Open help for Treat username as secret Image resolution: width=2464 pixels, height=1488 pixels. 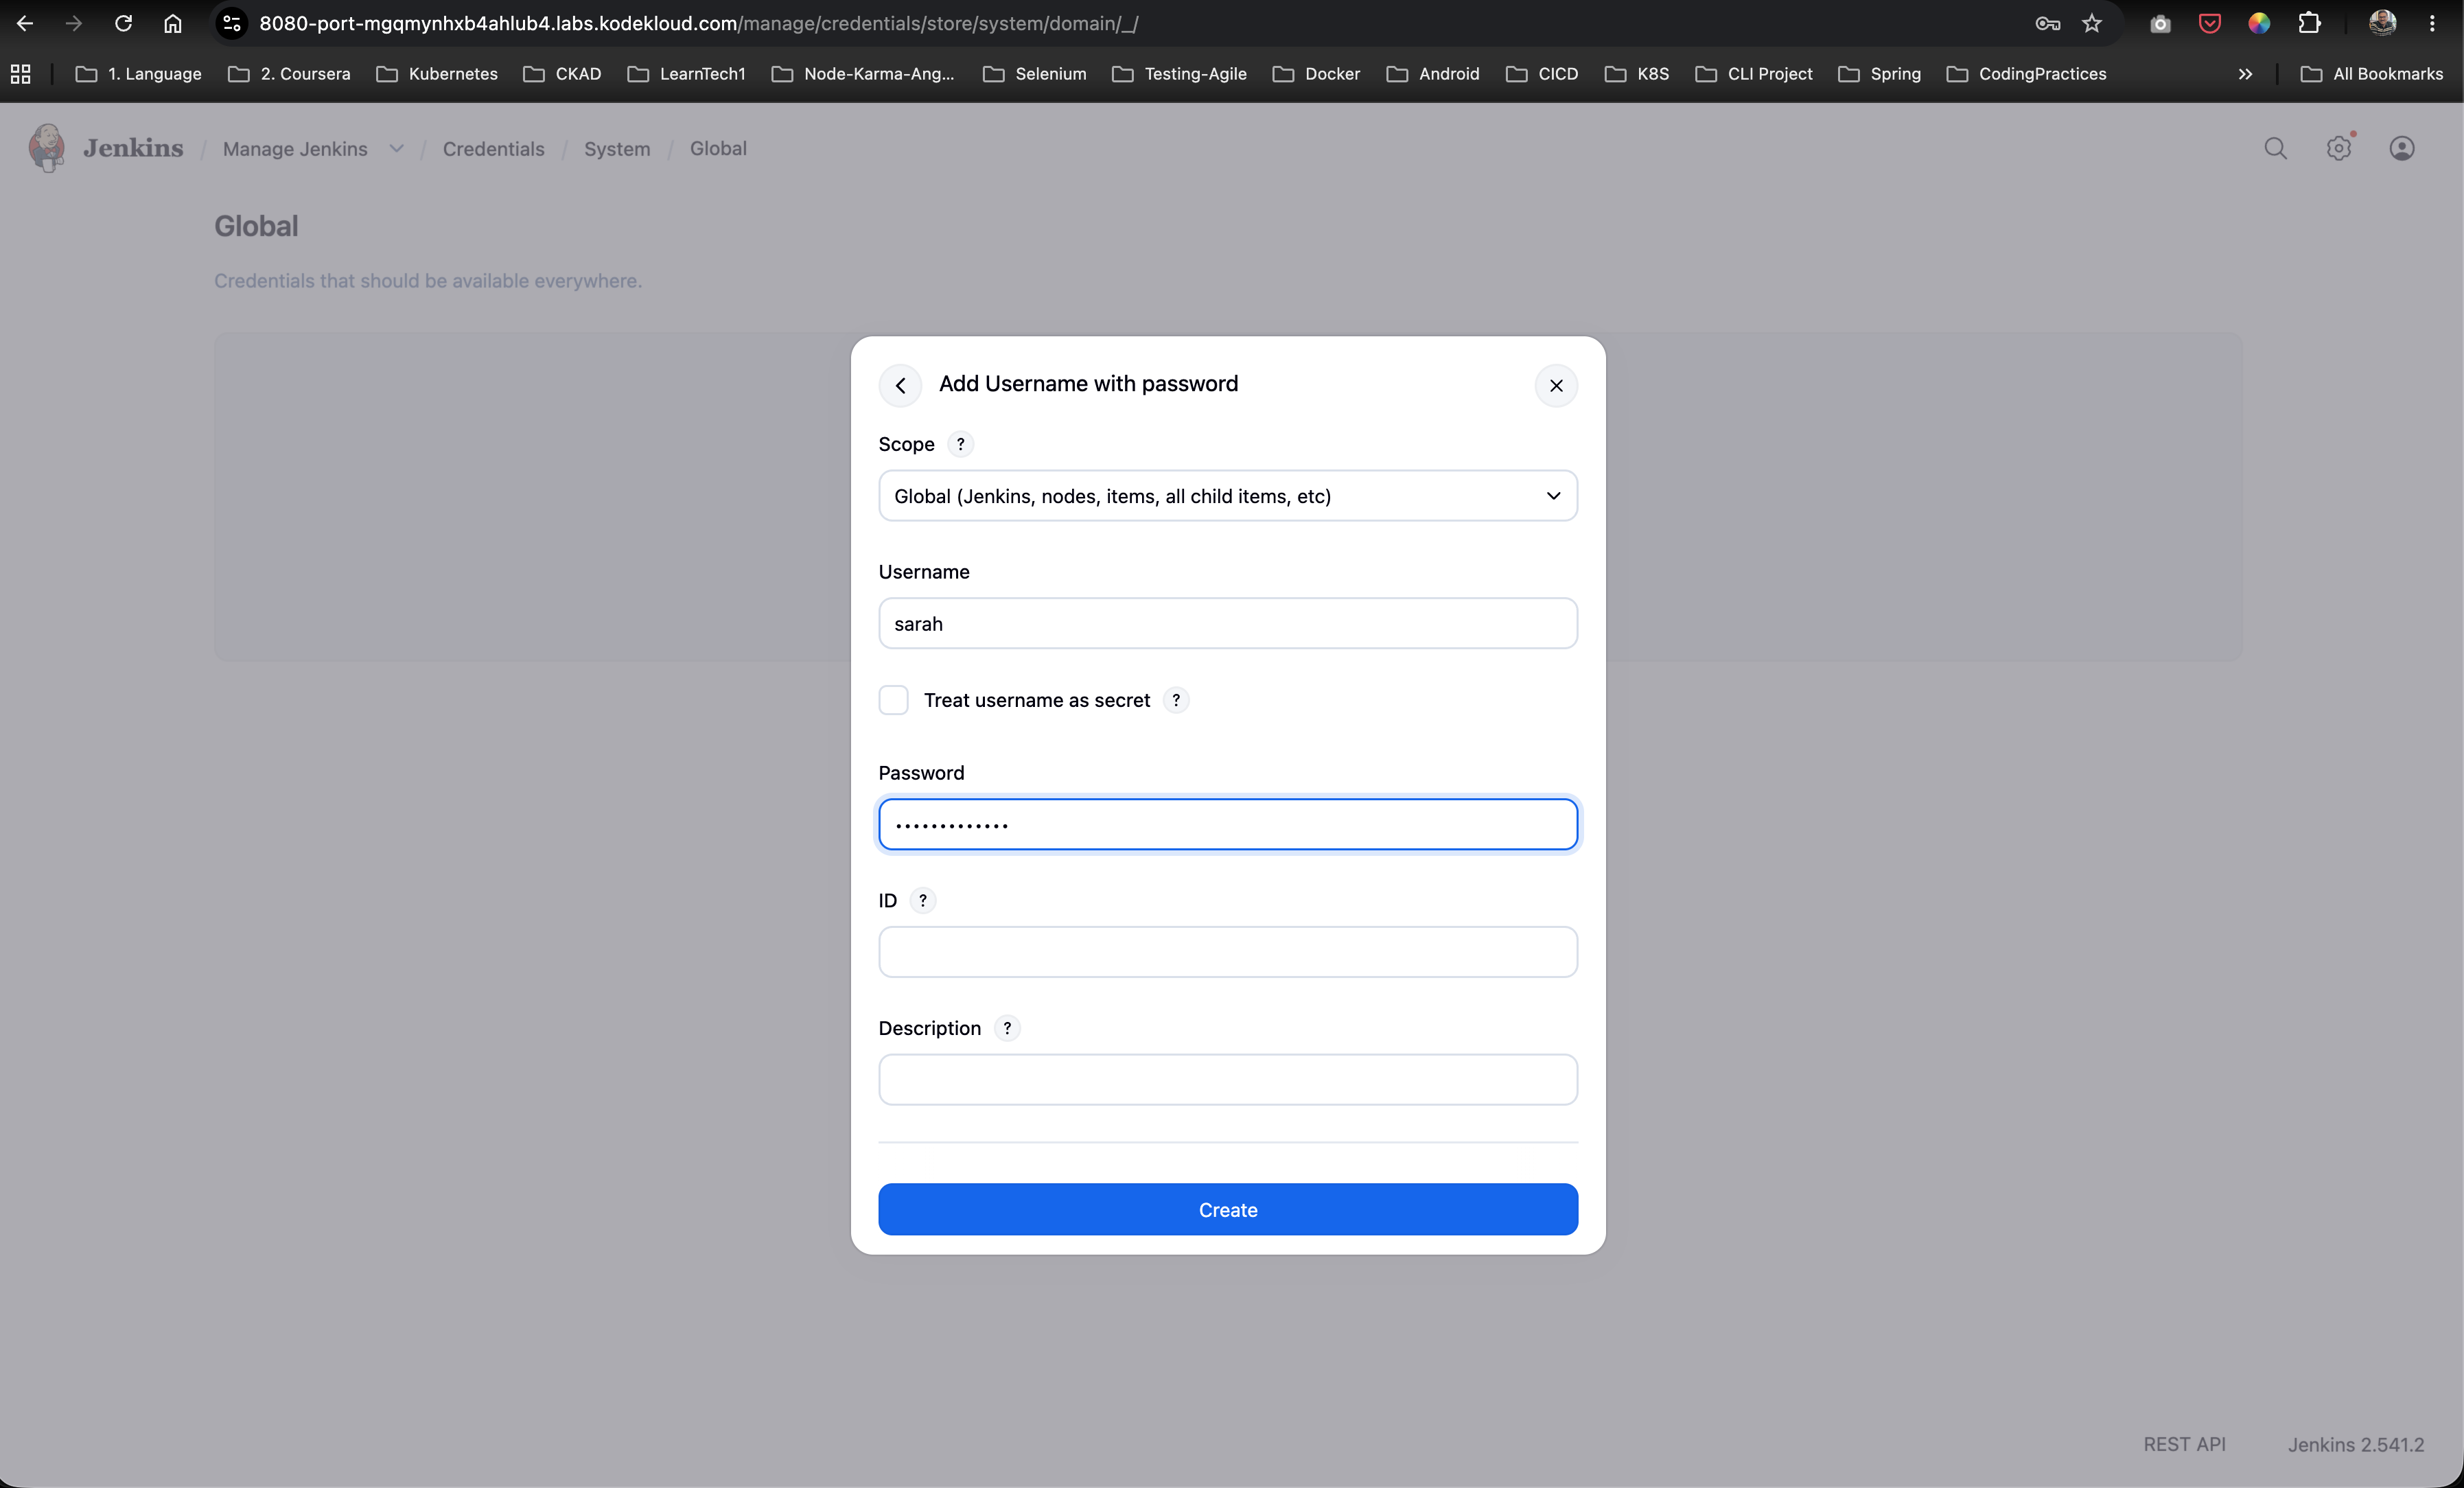click(x=1176, y=700)
